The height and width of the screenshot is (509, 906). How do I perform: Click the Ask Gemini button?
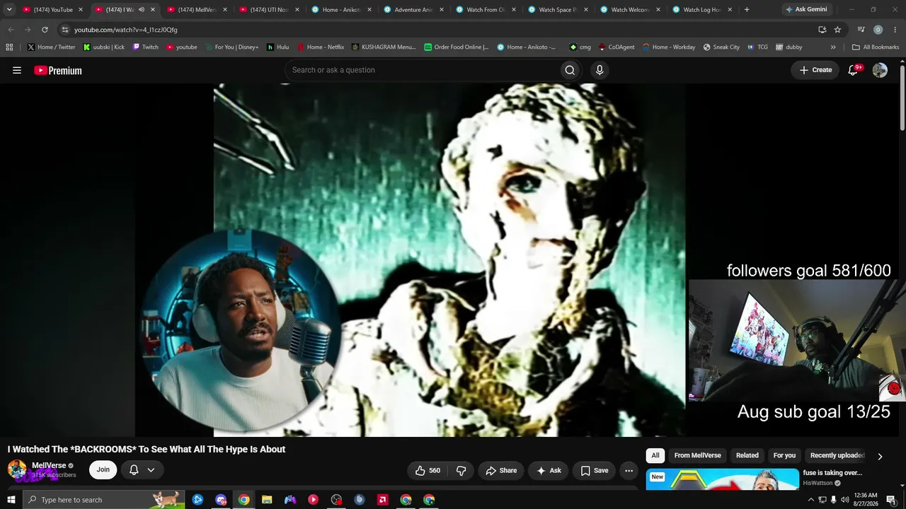(805, 10)
